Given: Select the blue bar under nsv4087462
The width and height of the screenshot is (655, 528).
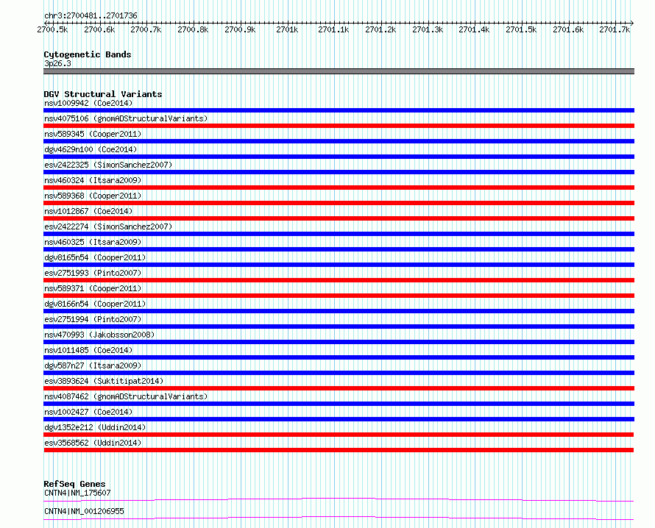Looking at the screenshot, I should [x=339, y=404].
